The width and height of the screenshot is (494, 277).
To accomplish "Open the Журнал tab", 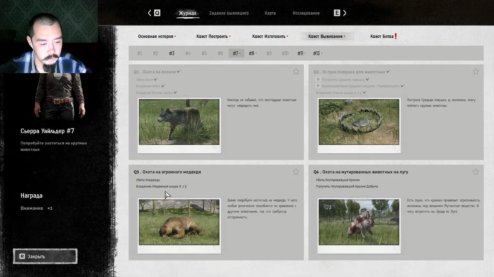I will (x=188, y=13).
